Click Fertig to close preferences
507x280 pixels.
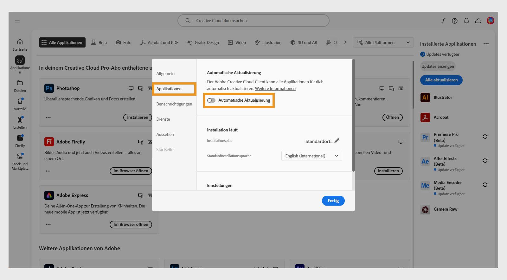click(333, 201)
